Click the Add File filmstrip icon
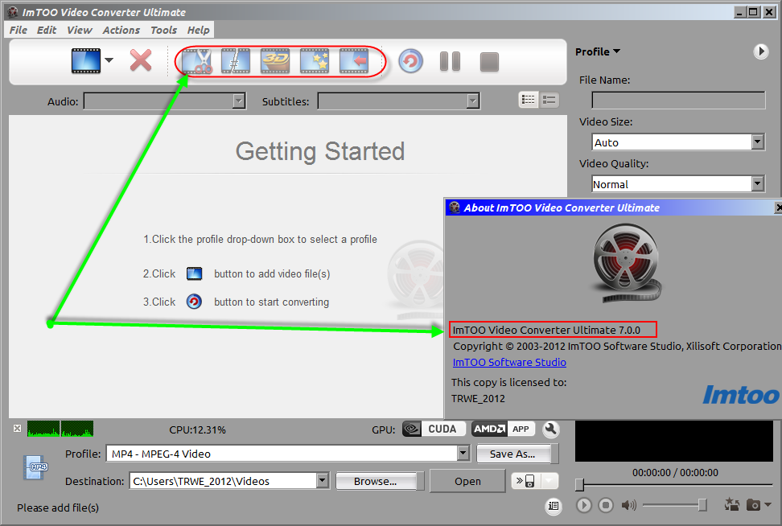782x526 pixels. [x=86, y=61]
